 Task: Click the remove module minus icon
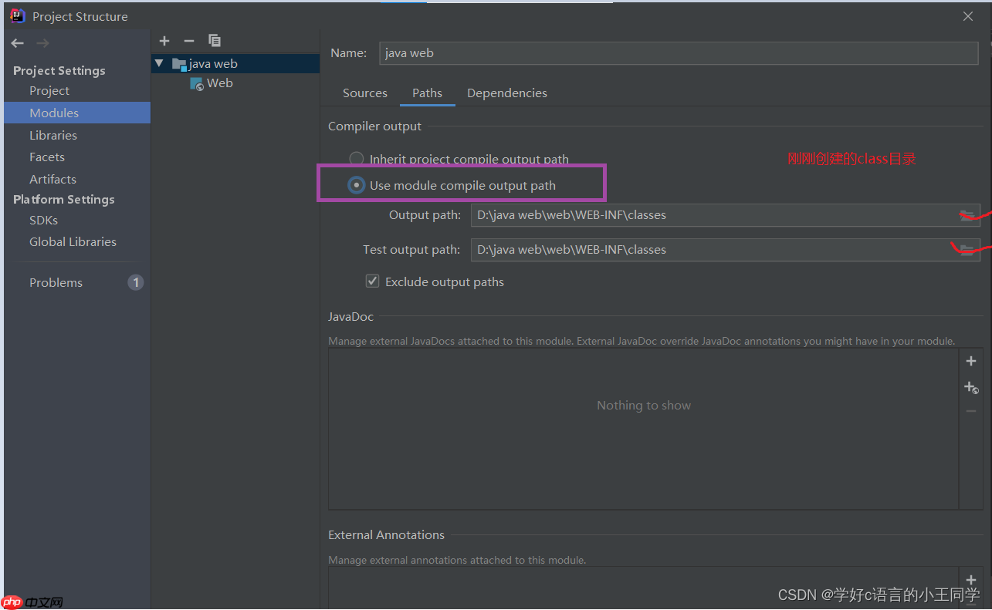pyautogui.click(x=189, y=41)
